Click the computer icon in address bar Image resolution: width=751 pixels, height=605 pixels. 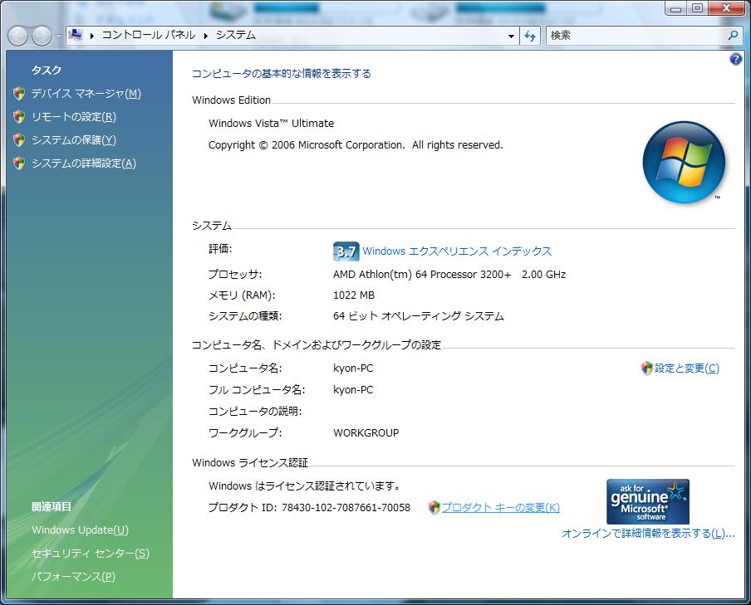coord(76,35)
